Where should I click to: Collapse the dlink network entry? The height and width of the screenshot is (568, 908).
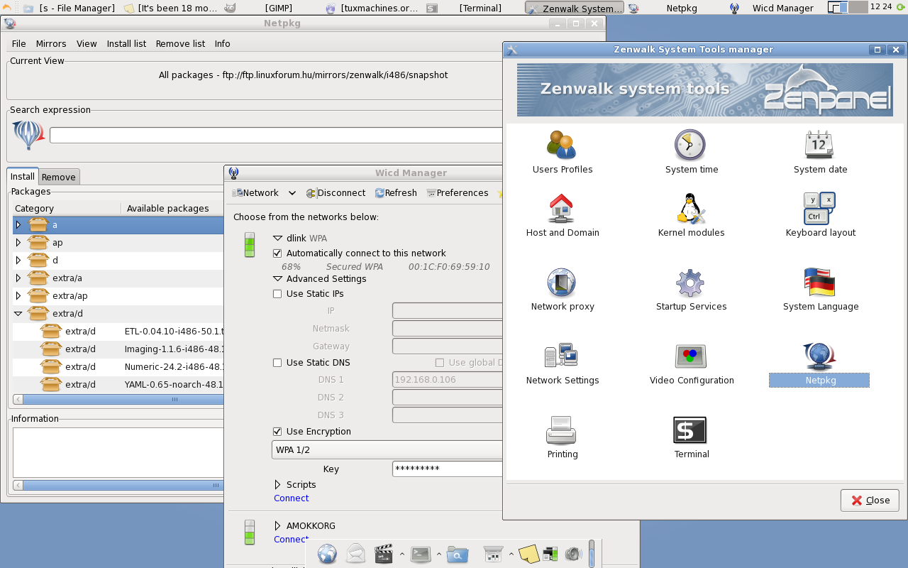click(x=278, y=239)
